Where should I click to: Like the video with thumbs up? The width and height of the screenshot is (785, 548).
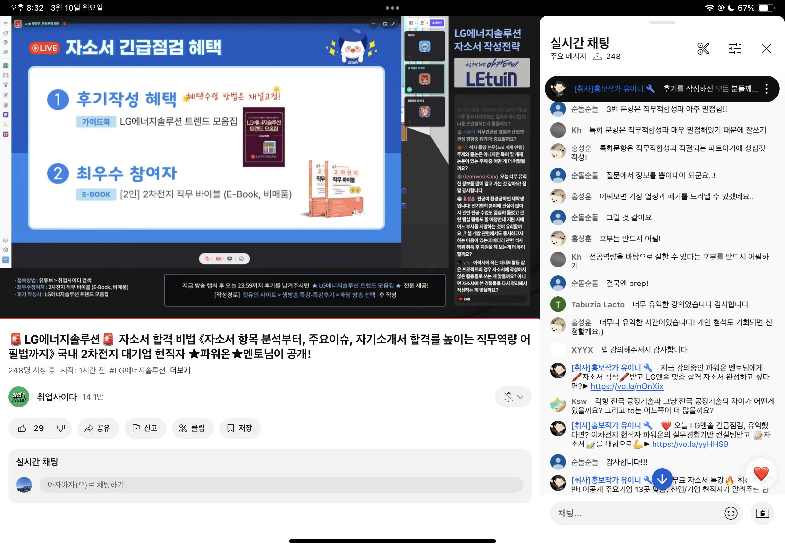pos(23,428)
